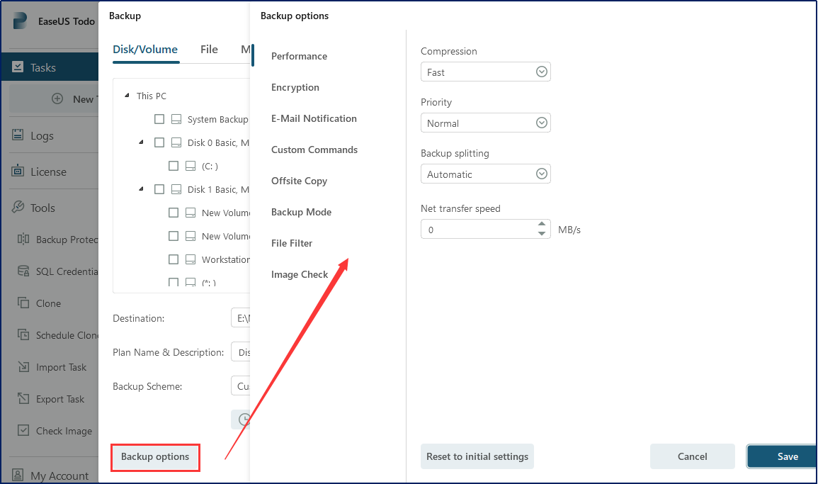Click the Import Task icon

tap(23, 367)
